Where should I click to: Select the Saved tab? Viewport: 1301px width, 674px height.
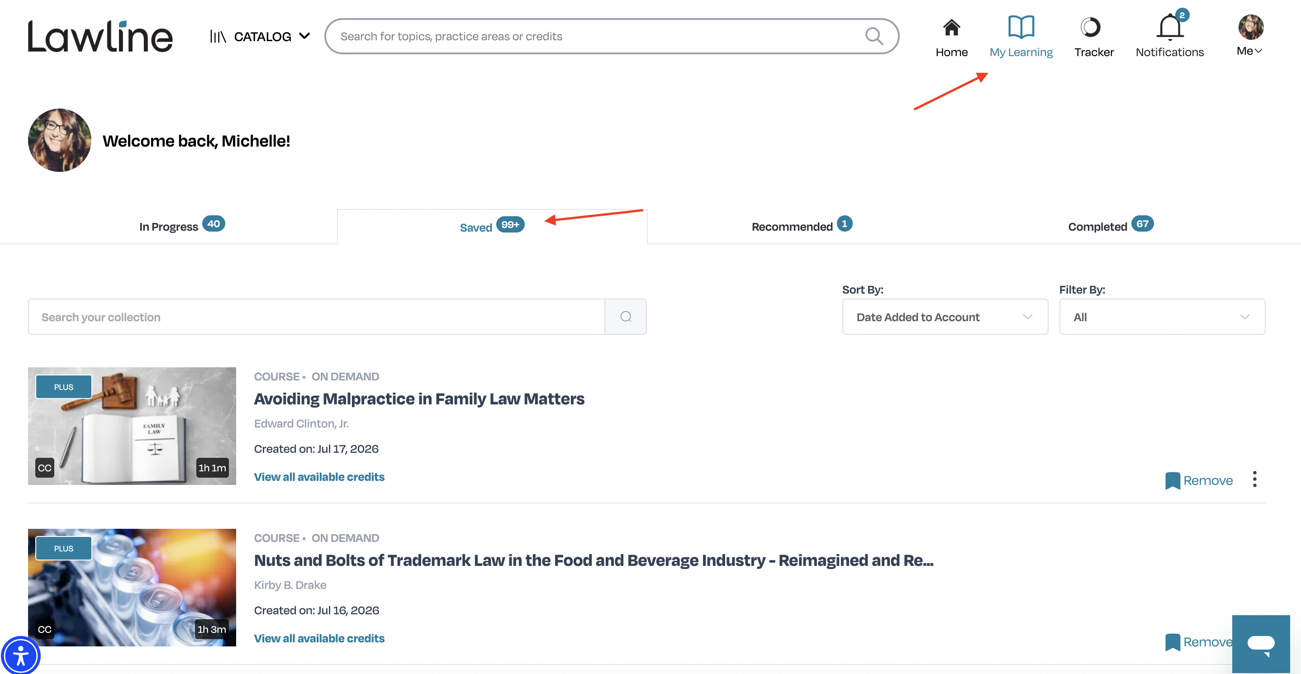click(492, 227)
